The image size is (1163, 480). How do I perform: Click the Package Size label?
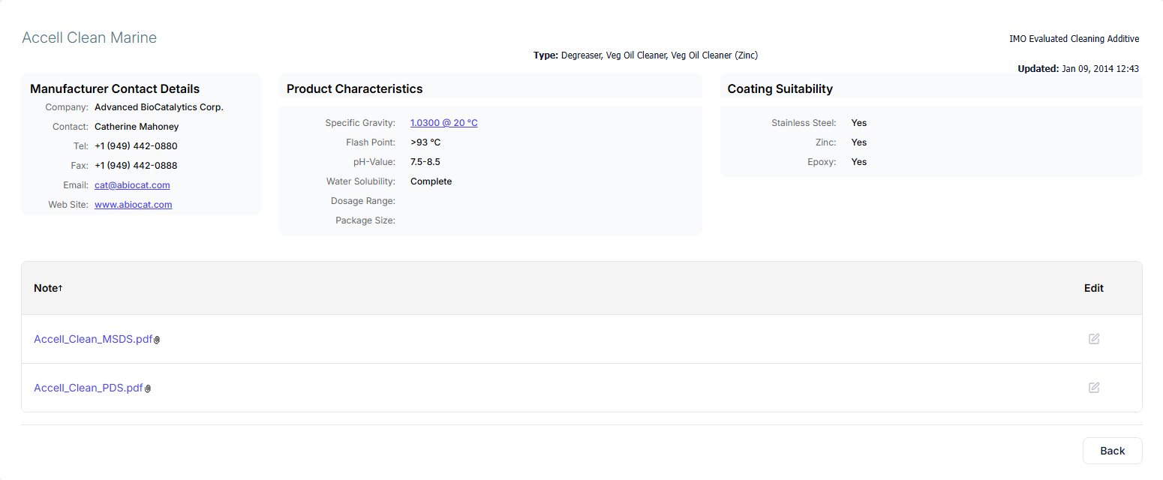[365, 220]
